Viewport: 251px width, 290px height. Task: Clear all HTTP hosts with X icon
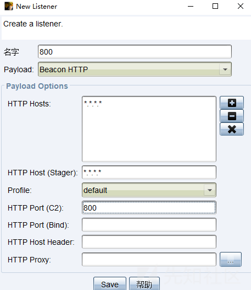232,129
